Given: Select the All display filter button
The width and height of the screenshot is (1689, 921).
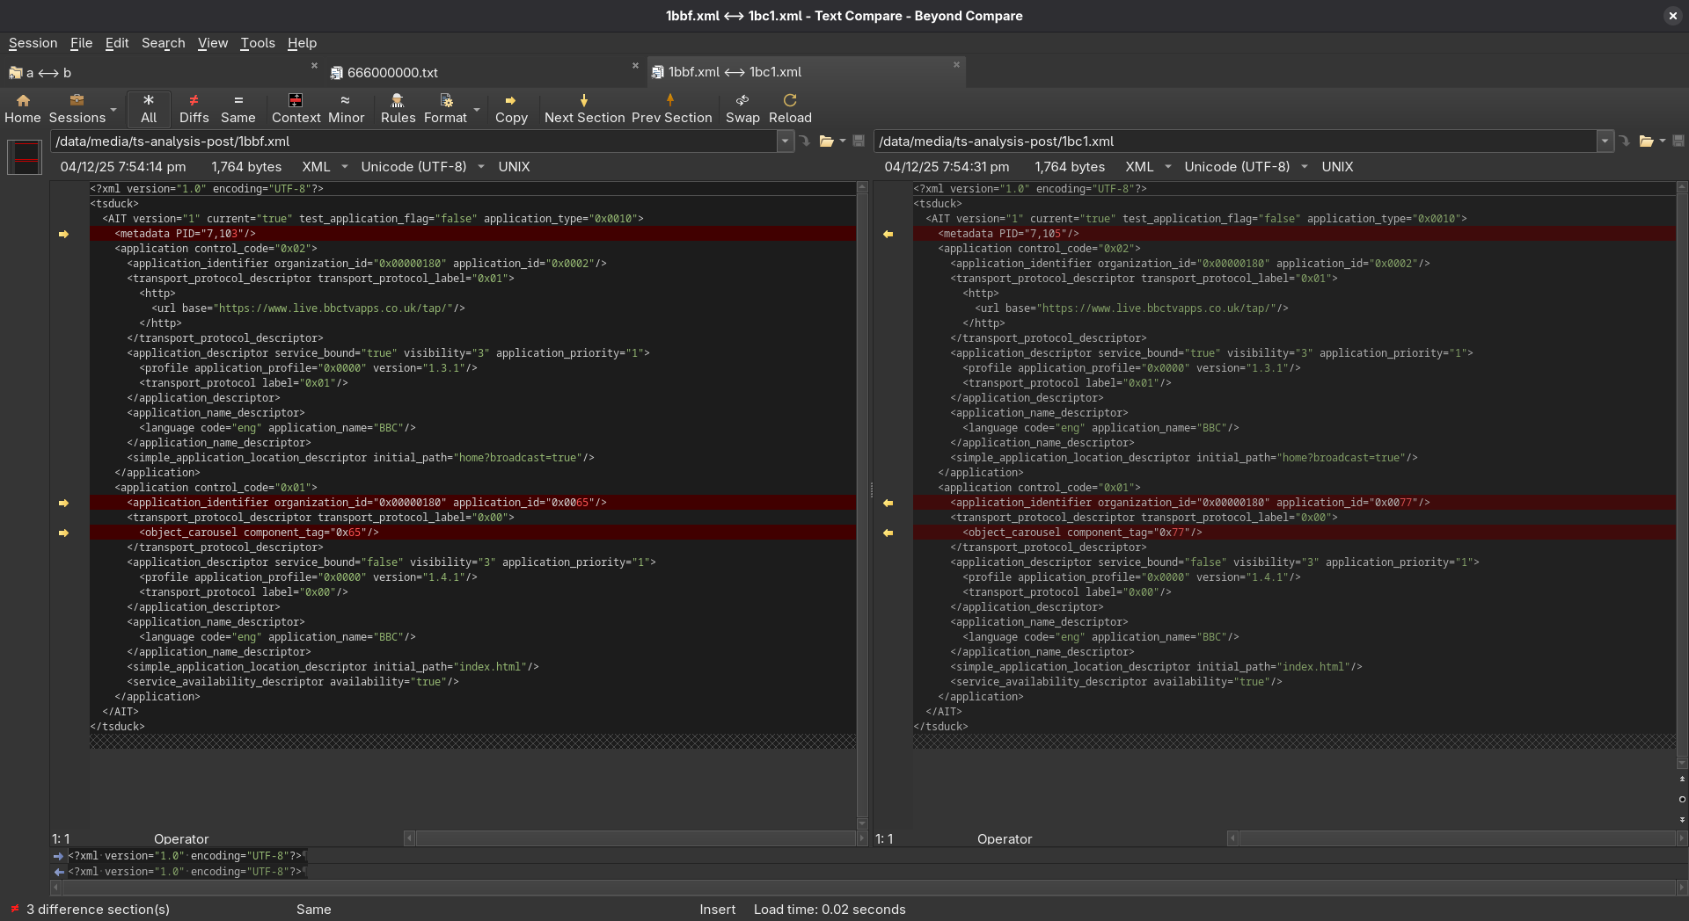Looking at the screenshot, I should pyautogui.click(x=149, y=108).
